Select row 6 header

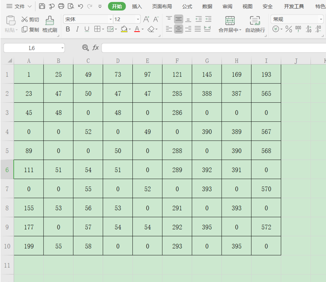(7, 170)
